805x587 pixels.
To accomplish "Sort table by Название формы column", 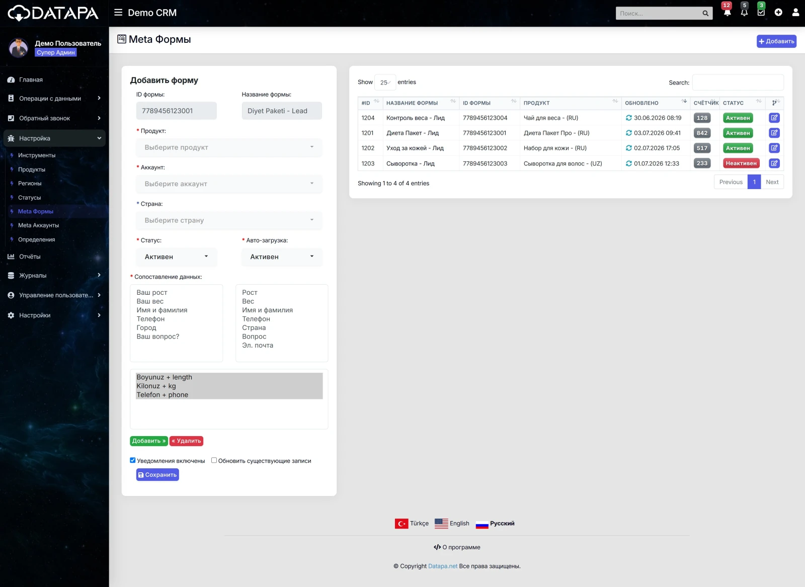I will pos(421,103).
